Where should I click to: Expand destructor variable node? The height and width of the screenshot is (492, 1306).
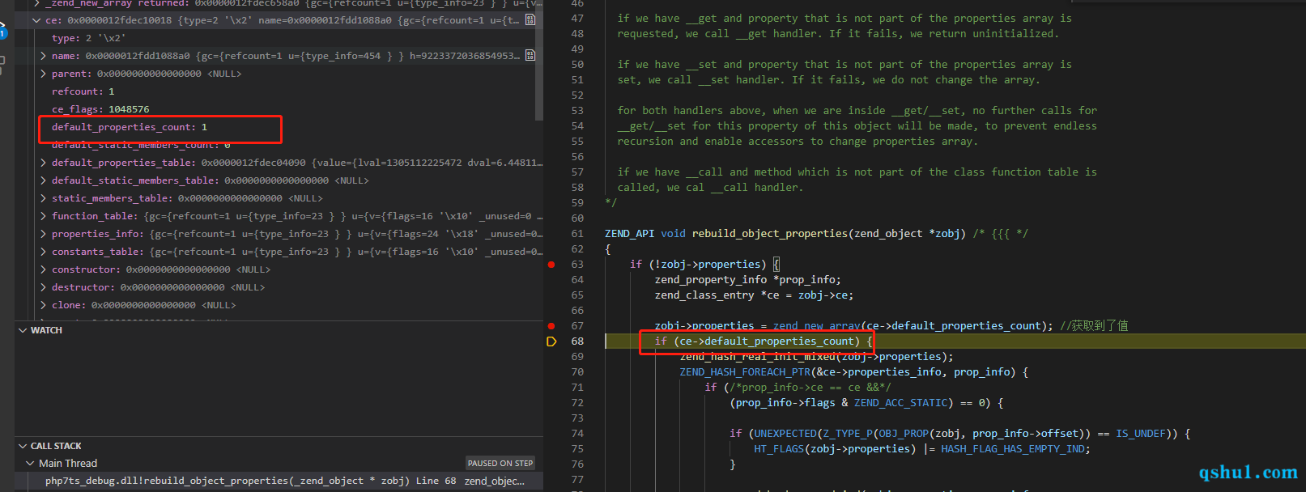(43, 287)
